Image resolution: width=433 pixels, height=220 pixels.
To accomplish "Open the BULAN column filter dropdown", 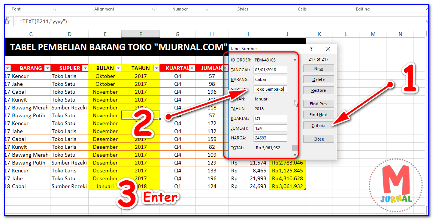I will point(118,68).
